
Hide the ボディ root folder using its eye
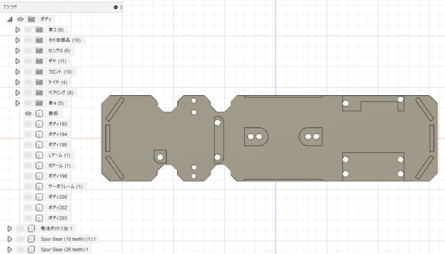20,19
